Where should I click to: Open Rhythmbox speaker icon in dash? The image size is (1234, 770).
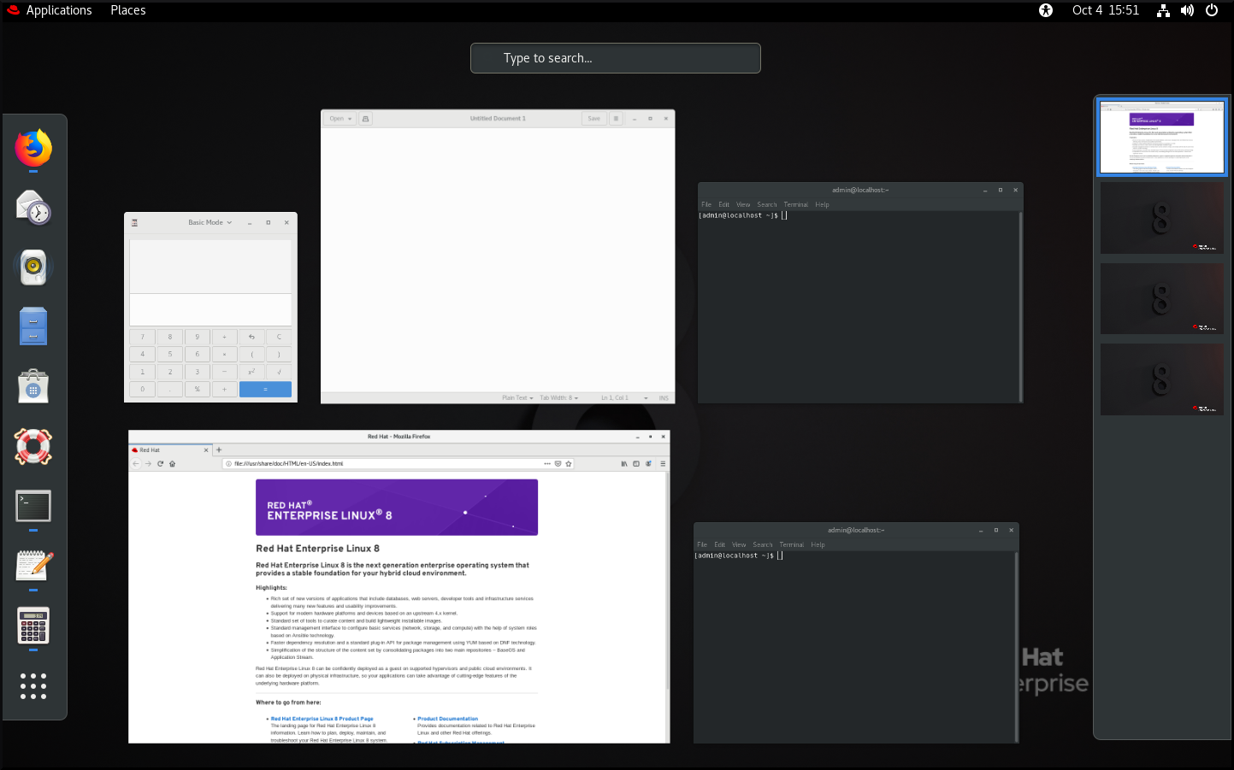tap(33, 267)
